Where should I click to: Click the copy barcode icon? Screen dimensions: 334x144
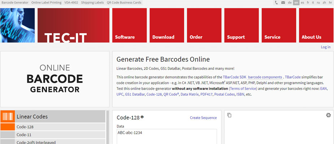(229, 115)
